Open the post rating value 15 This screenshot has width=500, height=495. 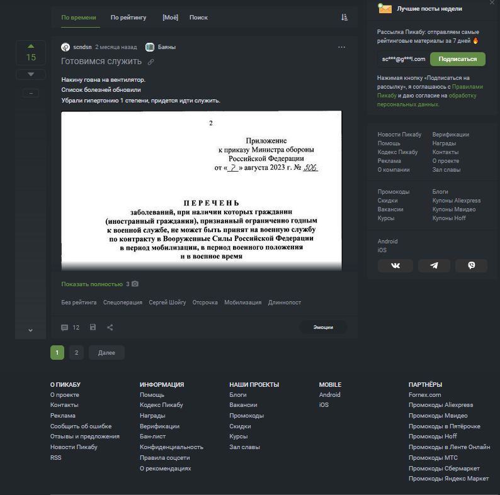tap(31, 58)
